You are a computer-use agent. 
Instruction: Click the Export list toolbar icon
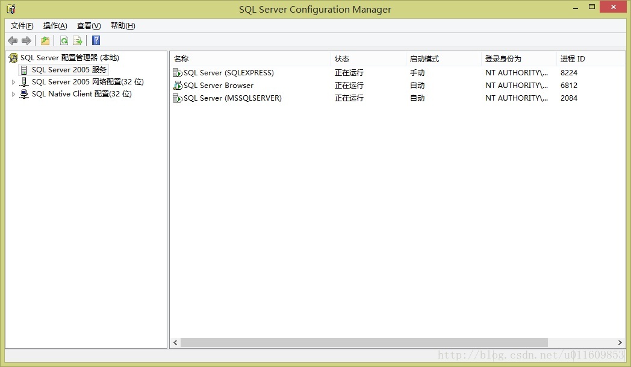click(x=78, y=41)
